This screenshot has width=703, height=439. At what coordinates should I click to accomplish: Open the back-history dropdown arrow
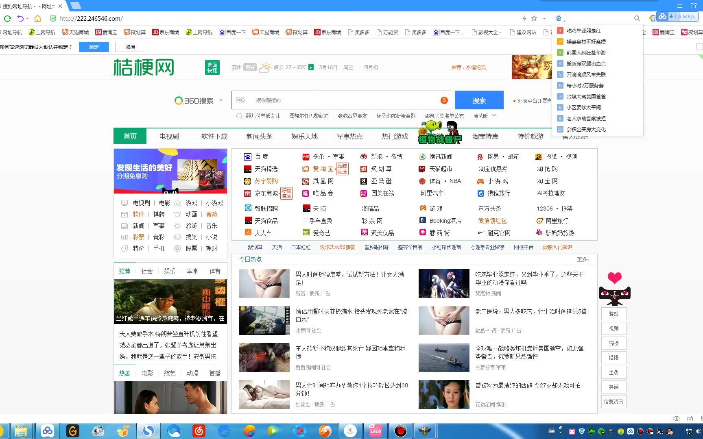pyautogui.click(x=27, y=18)
